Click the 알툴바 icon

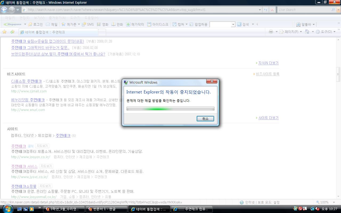click(x=298, y=24)
